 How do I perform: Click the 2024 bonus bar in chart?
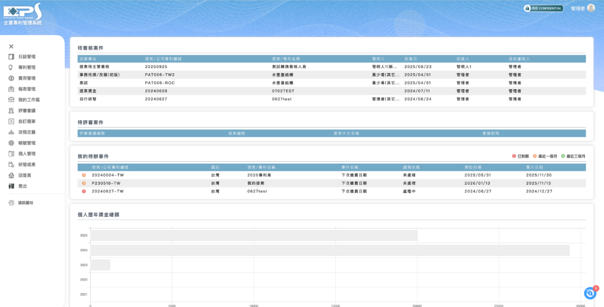pyautogui.click(x=329, y=250)
